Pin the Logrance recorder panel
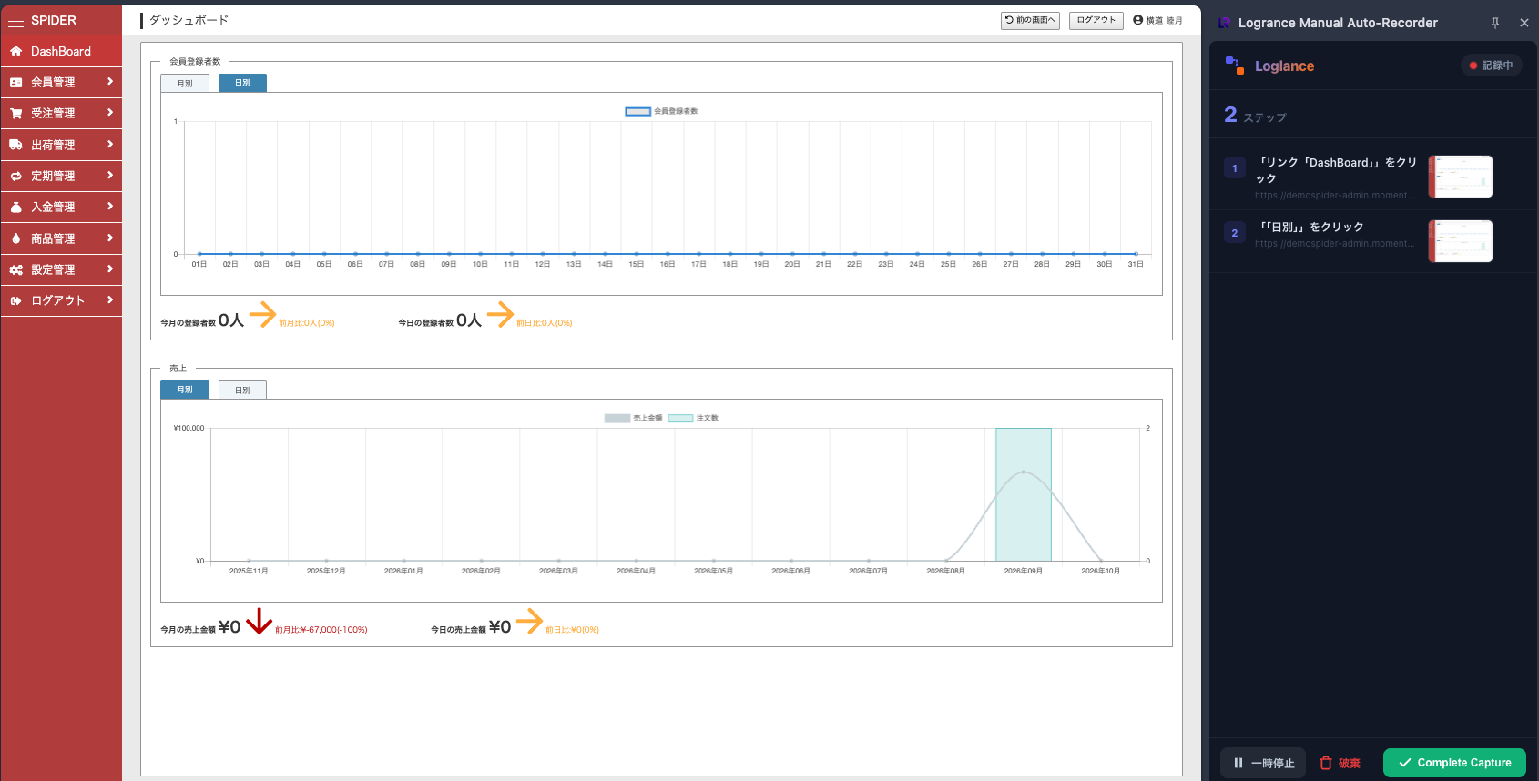 click(1494, 23)
